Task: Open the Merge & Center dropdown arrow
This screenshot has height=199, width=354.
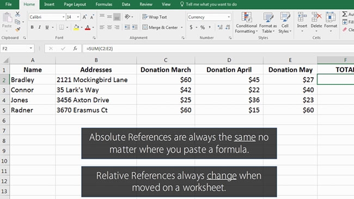Action: tap(182, 28)
